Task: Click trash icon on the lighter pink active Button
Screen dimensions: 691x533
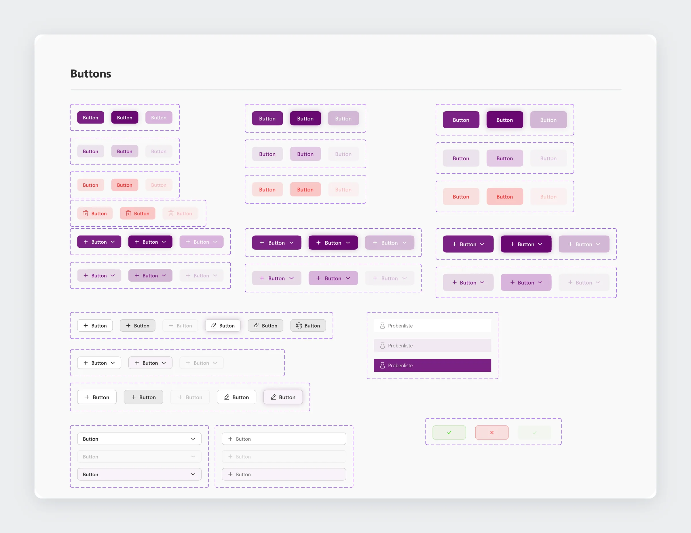Action: [86, 213]
